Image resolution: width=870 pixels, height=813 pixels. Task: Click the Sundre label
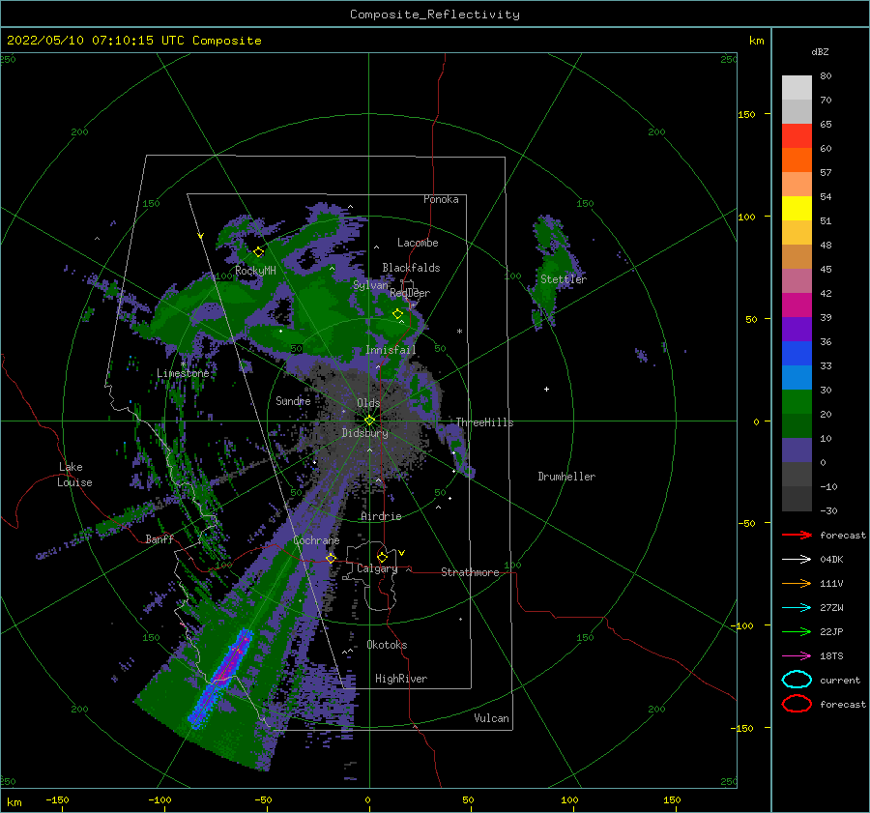(293, 400)
